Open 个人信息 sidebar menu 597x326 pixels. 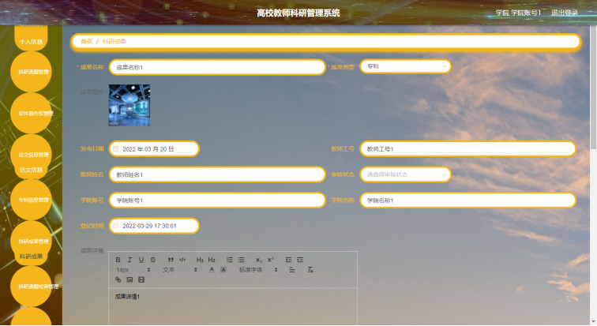click(x=32, y=42)
